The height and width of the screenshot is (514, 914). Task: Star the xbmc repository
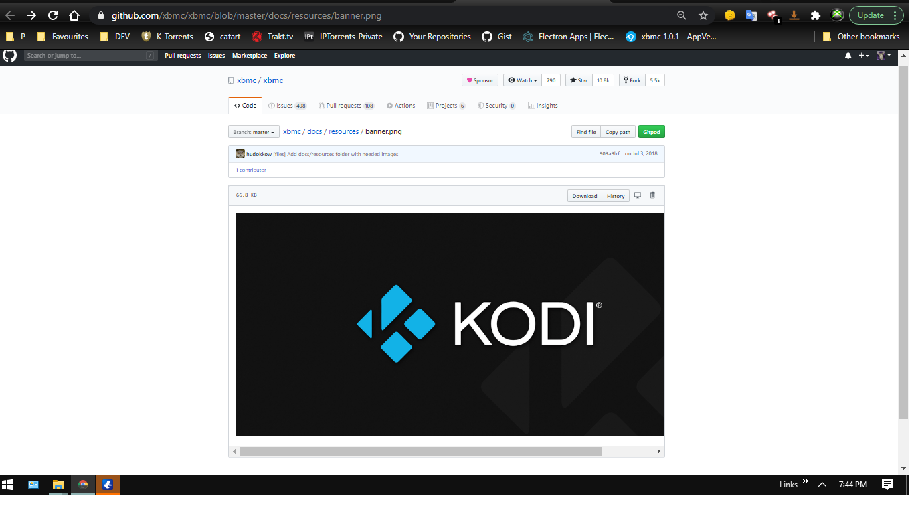(x=579, y=80)
